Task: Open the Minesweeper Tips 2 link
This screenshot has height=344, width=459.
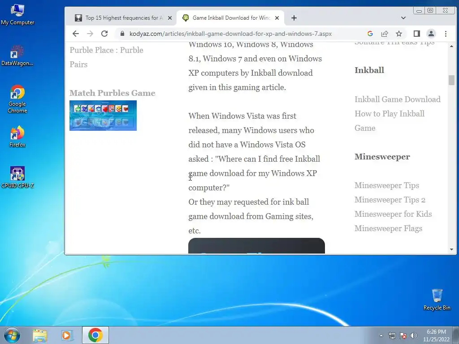Action: point(390,199)
